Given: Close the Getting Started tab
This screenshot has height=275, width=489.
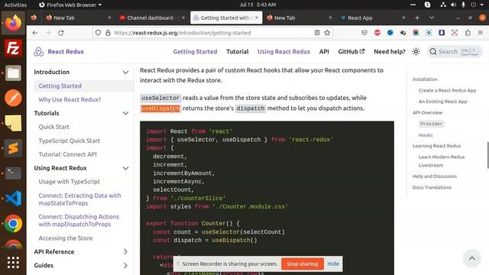Looking at the screenshot, I should (257, 18).
